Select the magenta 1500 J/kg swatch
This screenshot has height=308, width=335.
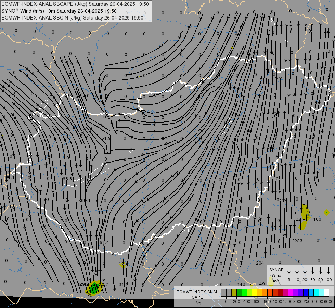291,293
